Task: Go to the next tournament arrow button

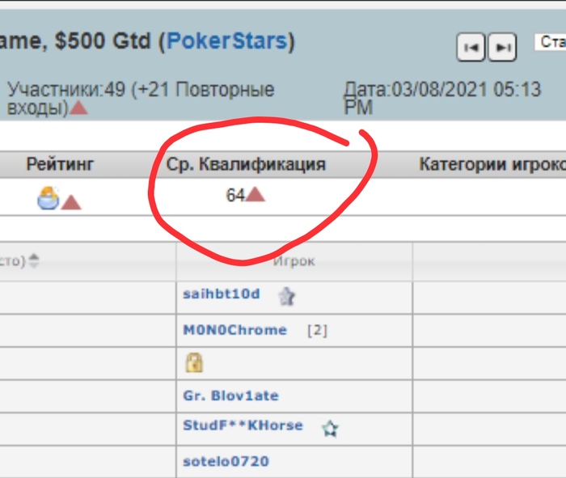Action: pos(502,47)
